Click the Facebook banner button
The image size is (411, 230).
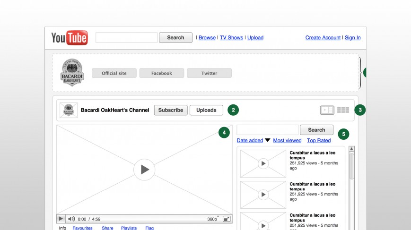(162, 73)
